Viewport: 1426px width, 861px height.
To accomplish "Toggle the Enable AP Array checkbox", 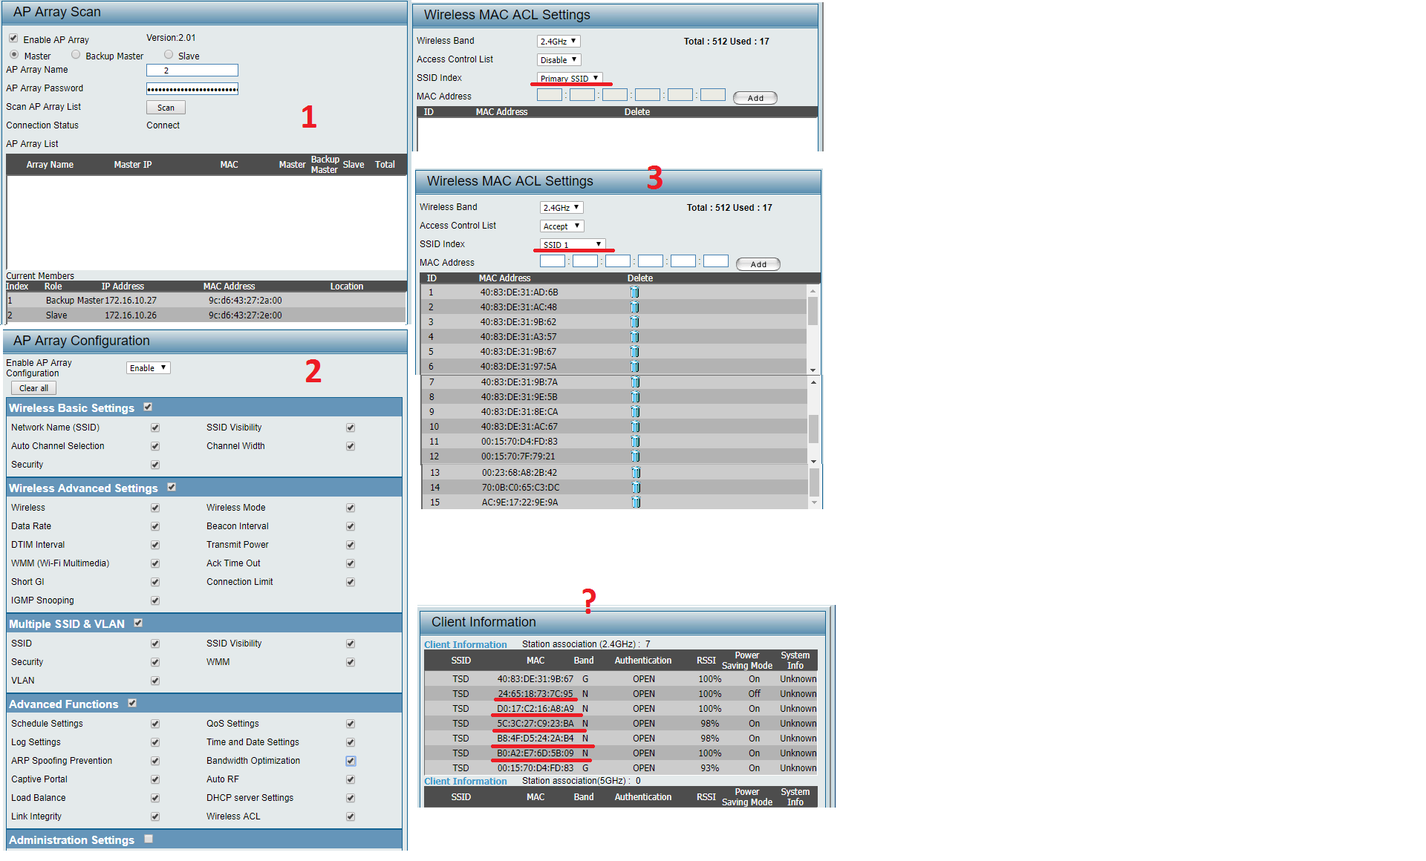I will tap(13, 39).
